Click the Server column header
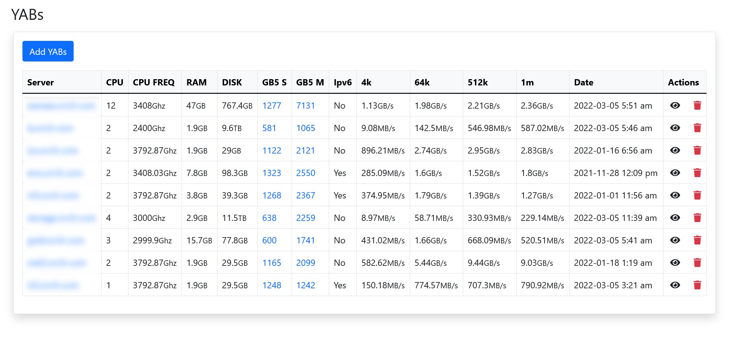Screen dimensions: 729x338 pyautogui.click(x=40, y=82)
